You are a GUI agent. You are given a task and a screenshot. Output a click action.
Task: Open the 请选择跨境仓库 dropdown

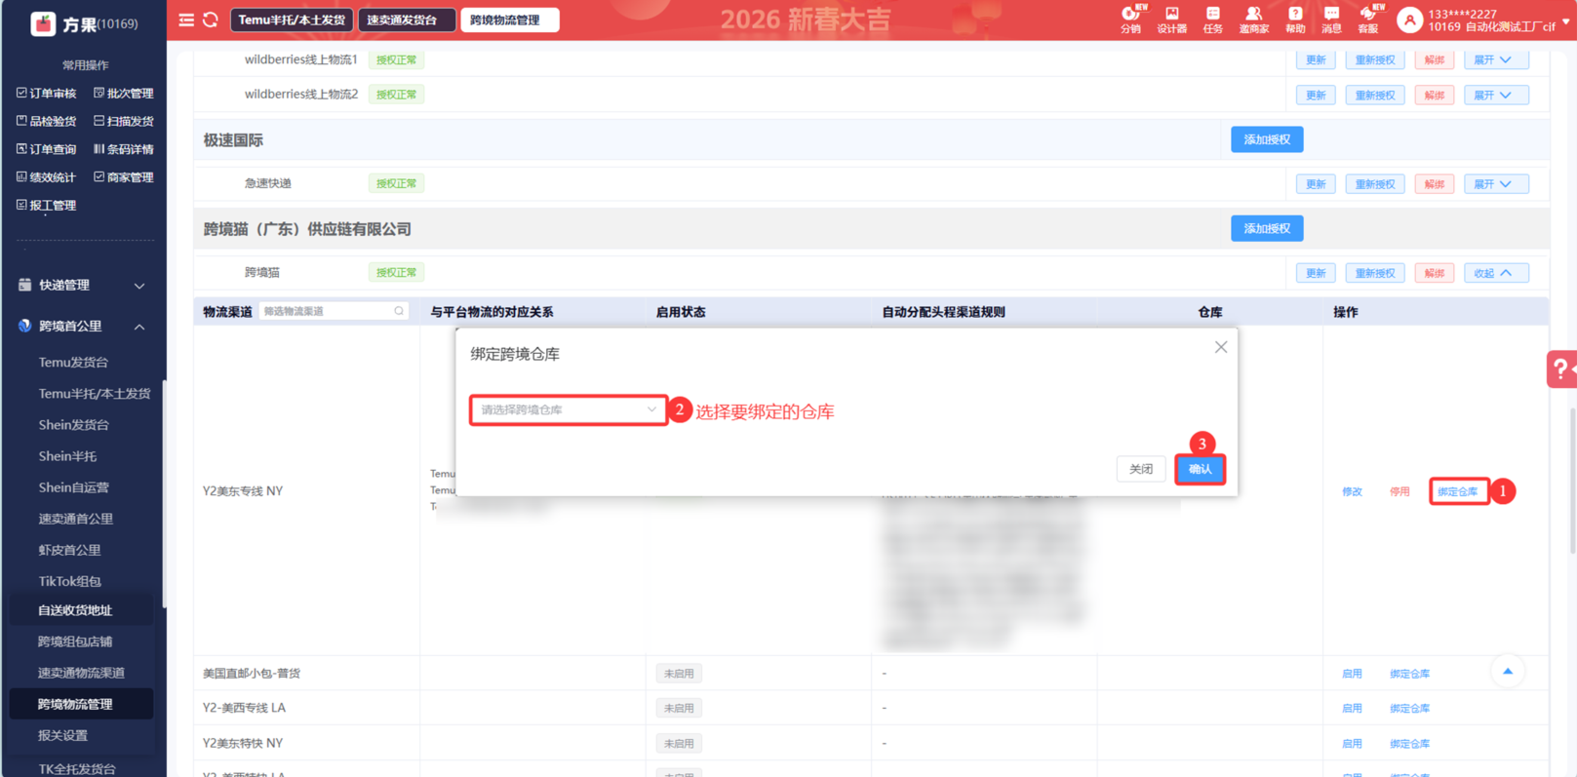(x=569, y=409)
